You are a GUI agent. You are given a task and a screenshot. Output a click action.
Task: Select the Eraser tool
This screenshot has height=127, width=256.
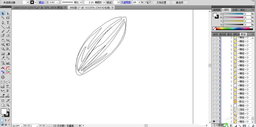[8, 35]
